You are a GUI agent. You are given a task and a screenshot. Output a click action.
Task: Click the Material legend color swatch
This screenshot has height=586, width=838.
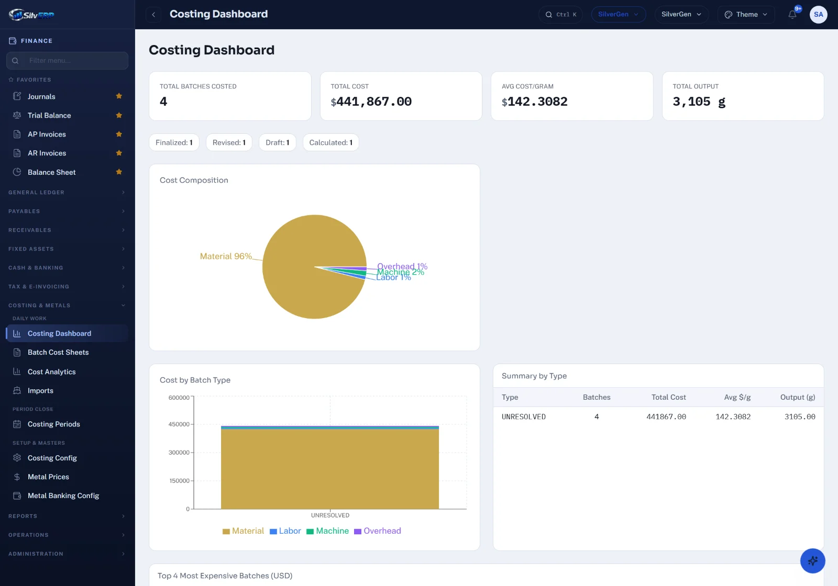coord(226,532)
